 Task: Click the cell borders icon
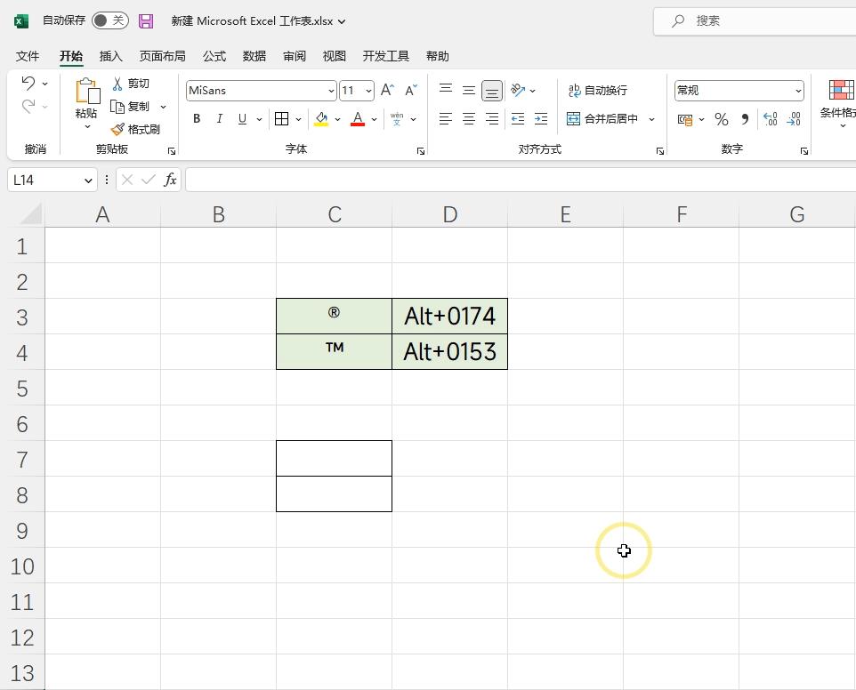[282, 119]
